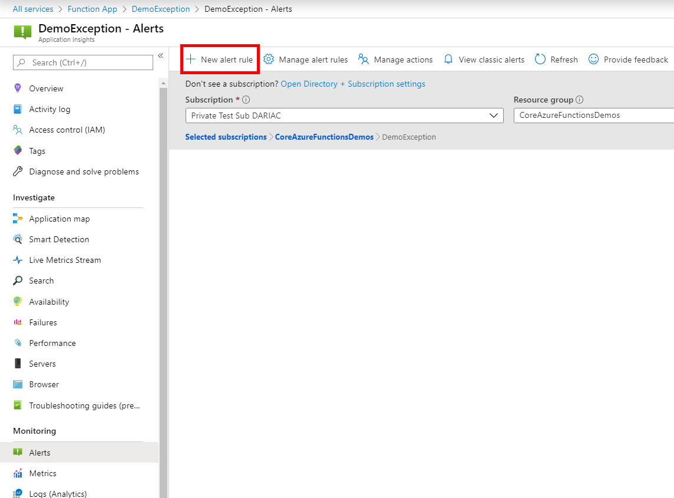Click the smiley Provide feedback icon

pos(594,60)
